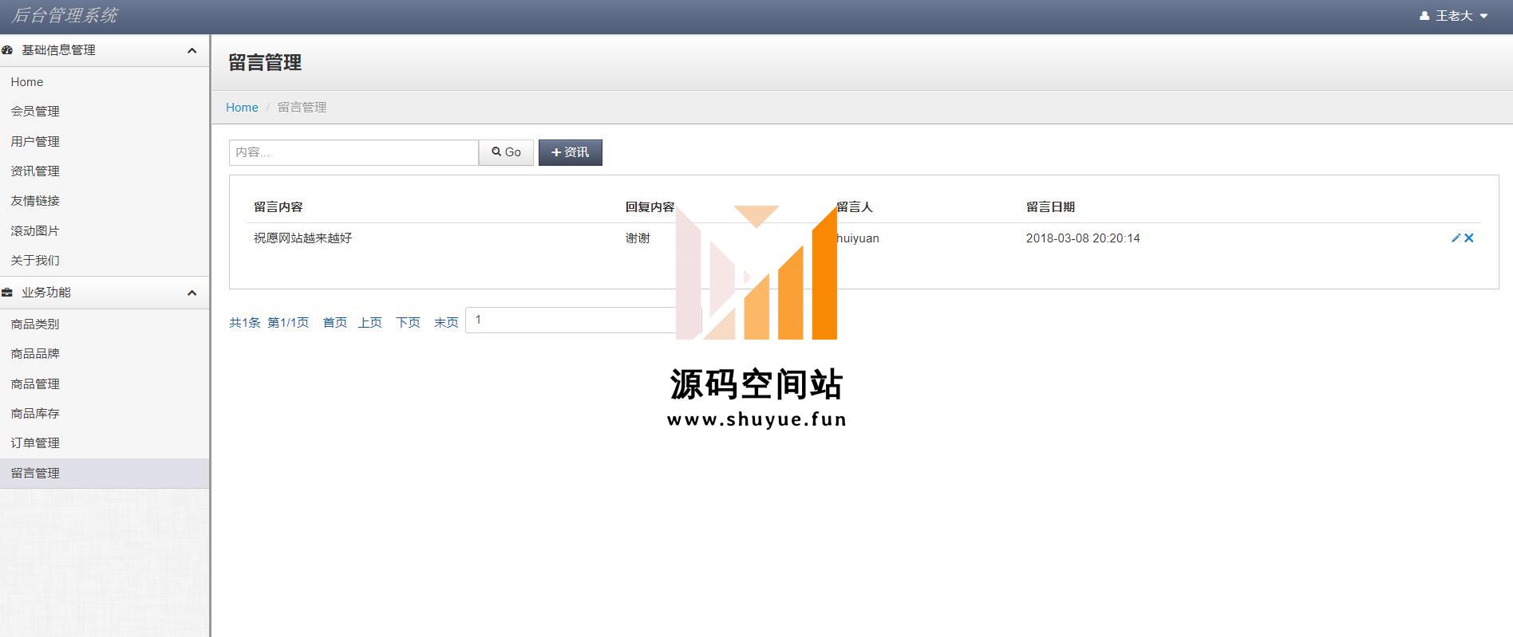Click the Go search button
Image resolution: width=1513 pixels, height=637 pixels.
(x=506, y=152)
